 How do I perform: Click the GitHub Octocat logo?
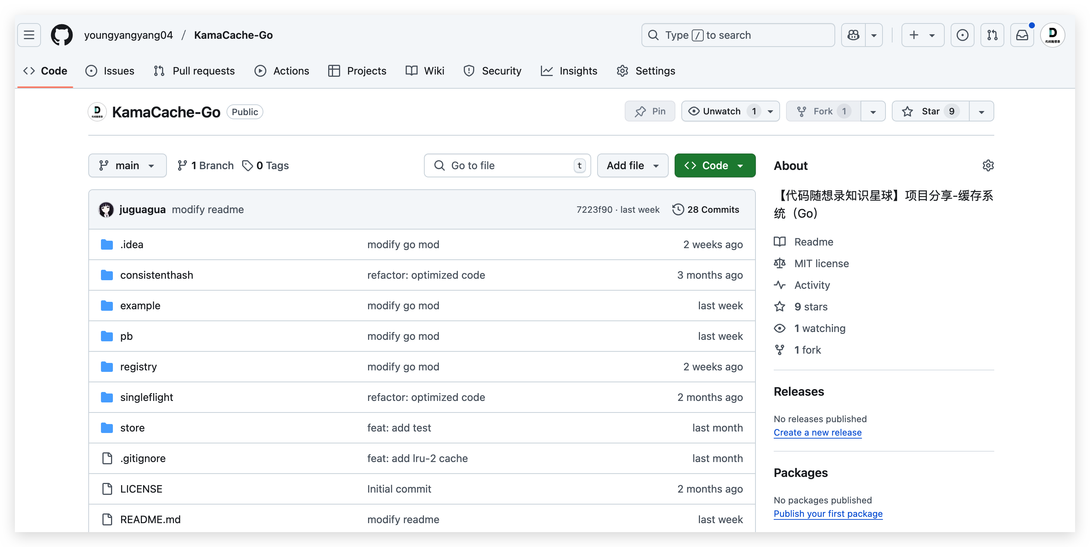click(62, 35)
